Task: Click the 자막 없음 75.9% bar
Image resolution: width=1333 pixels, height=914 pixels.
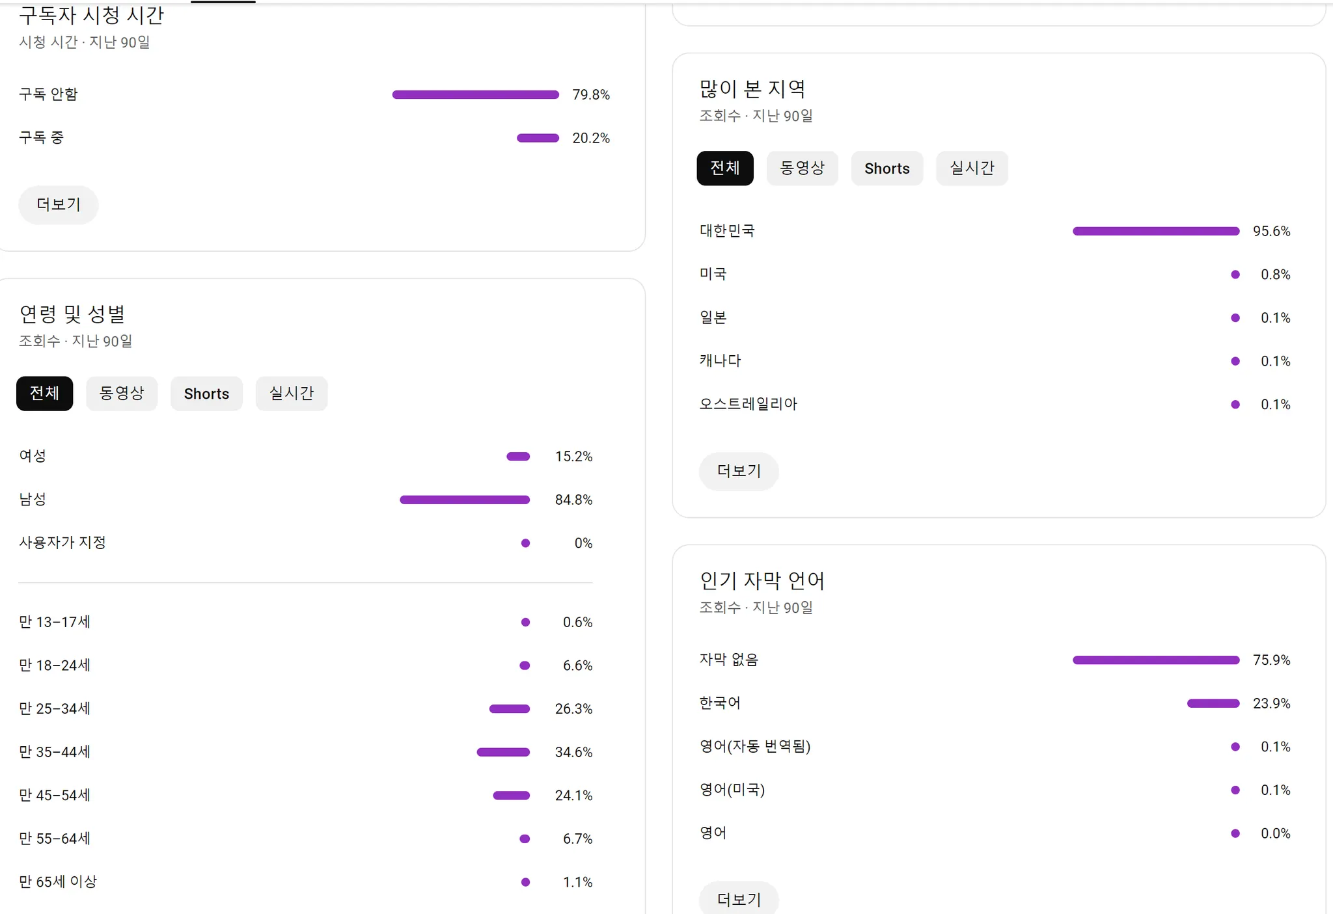Action: click(x=1155, y=660)
